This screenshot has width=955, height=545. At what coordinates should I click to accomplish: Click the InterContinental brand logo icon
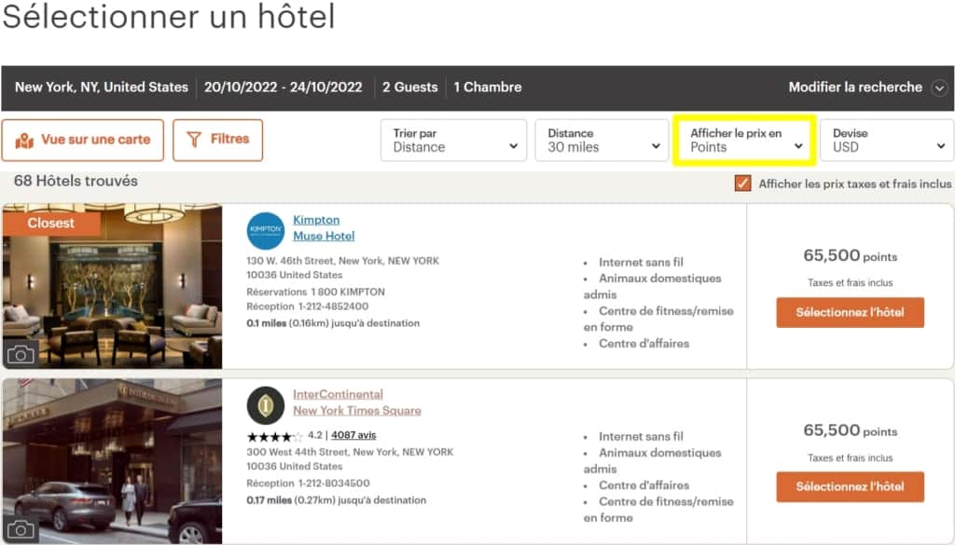click(x=266, y=404)
